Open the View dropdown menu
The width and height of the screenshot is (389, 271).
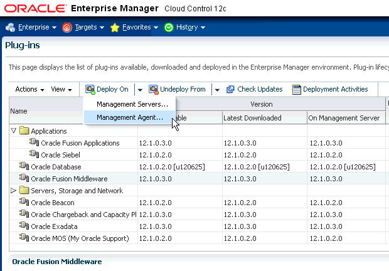(x=61, y=89)
